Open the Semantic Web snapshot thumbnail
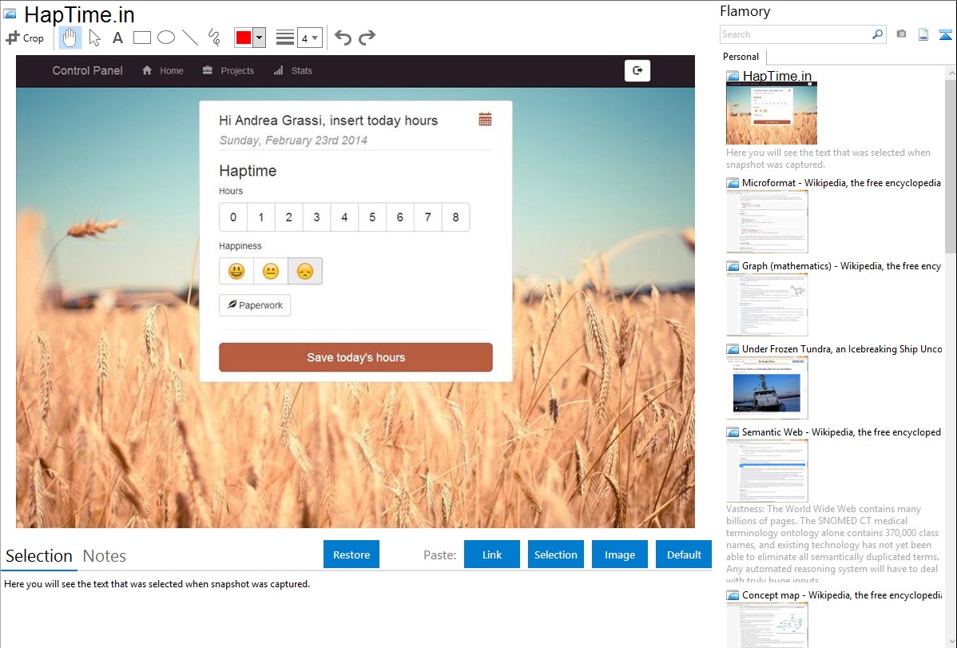This screenshot has height=648, width=957. tap(767, 471)
